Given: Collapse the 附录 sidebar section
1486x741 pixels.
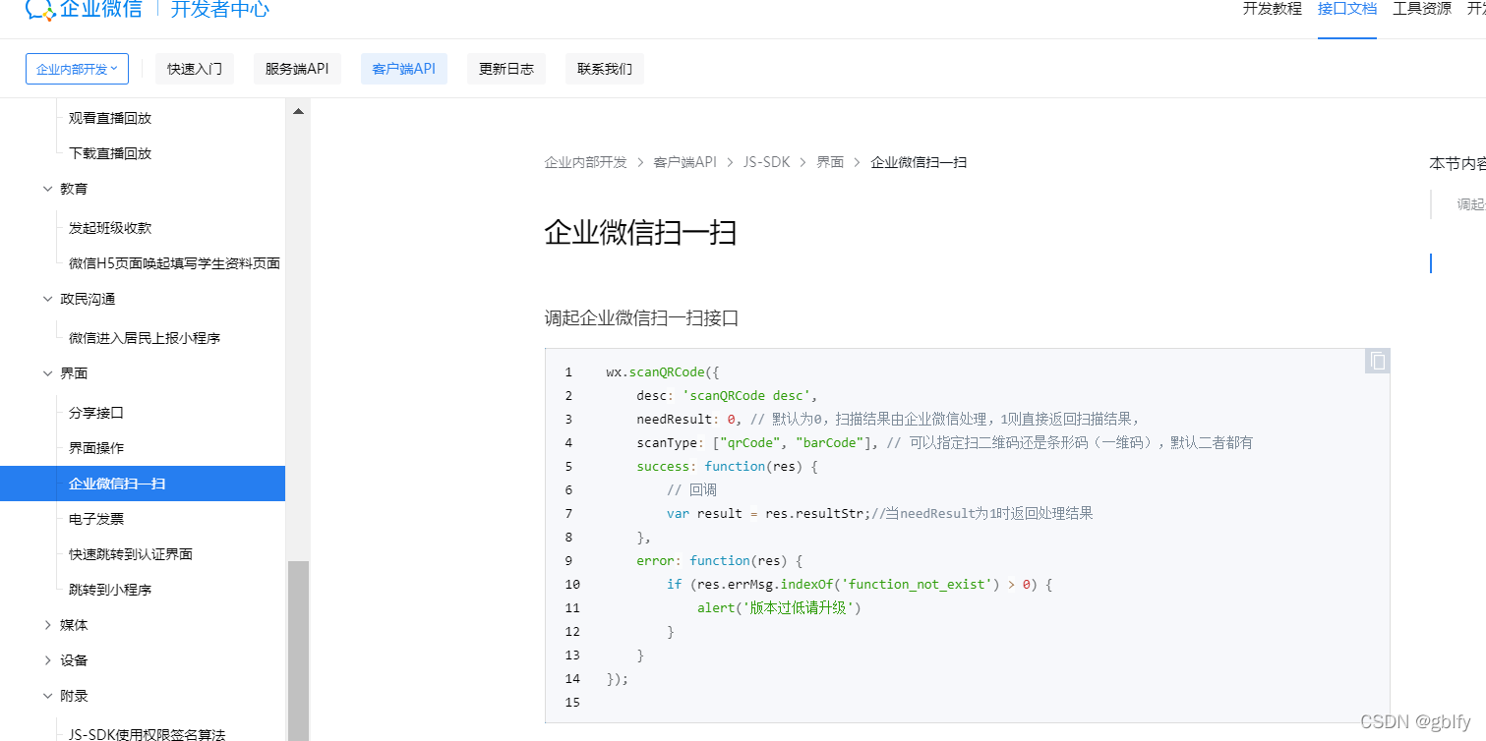Looking at the screenshot, I should pos(74,695).
